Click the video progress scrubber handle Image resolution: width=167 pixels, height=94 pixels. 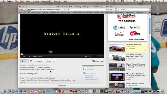(22, 54)
